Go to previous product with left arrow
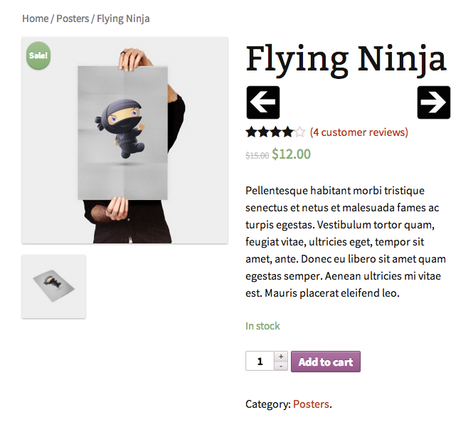The image size is (473, 432). (262, 102)
